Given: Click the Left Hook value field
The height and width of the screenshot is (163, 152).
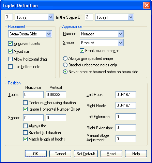Looking at the screenshot, I should [126, 95].
